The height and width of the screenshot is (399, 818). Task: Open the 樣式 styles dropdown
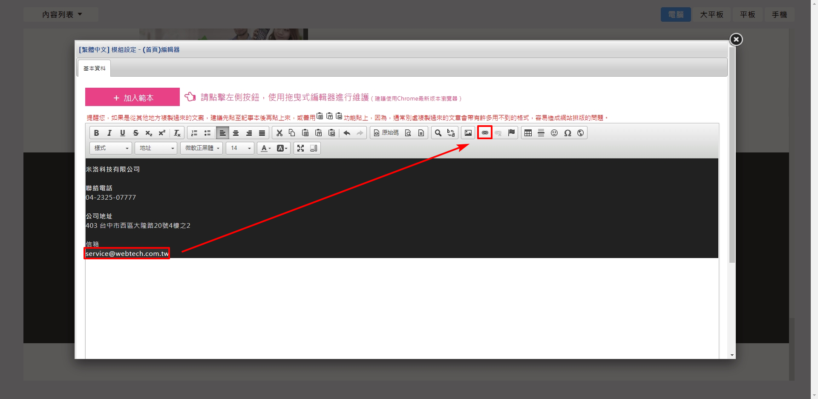111,148
